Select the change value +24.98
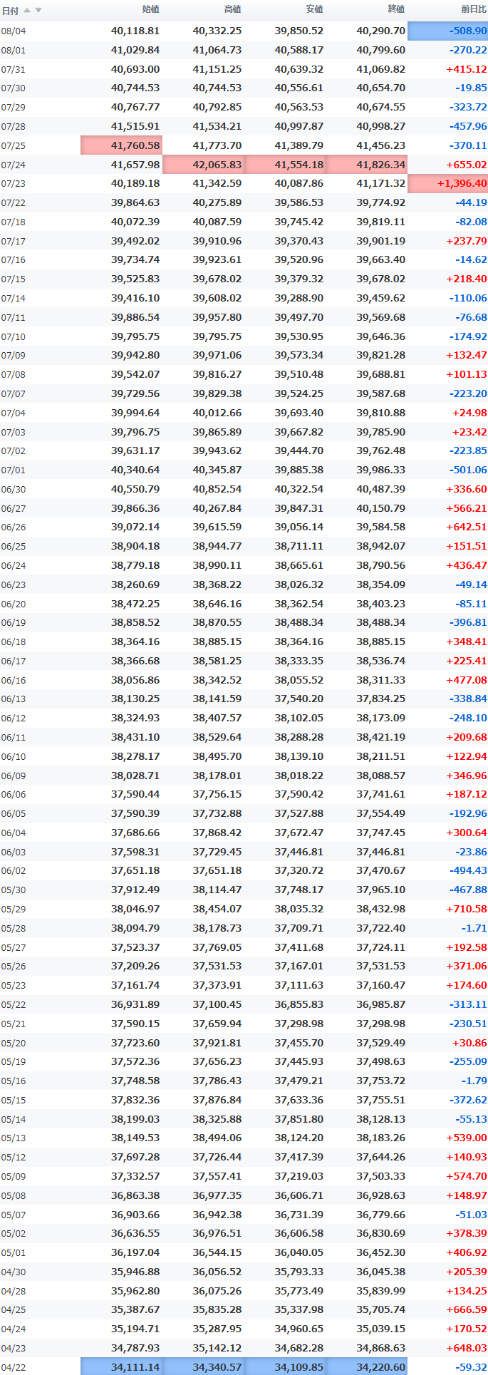488x1375 pixels. coord(469,413)
